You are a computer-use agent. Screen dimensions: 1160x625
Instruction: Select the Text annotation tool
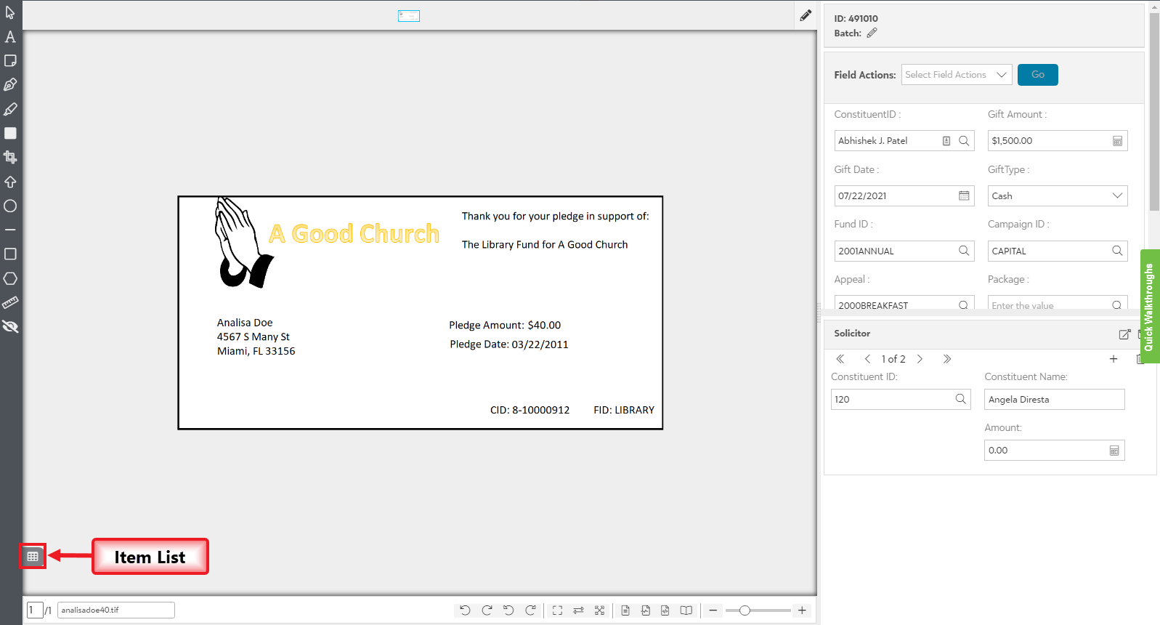(x=10, y=36)
